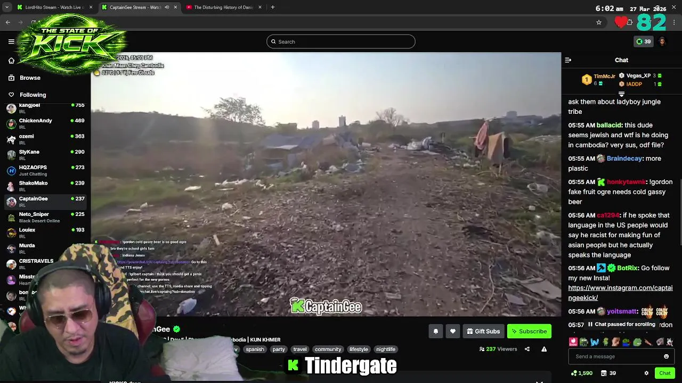
Task: Collapse the chat panel arrow icon
Action: click(x=568, y=60)
